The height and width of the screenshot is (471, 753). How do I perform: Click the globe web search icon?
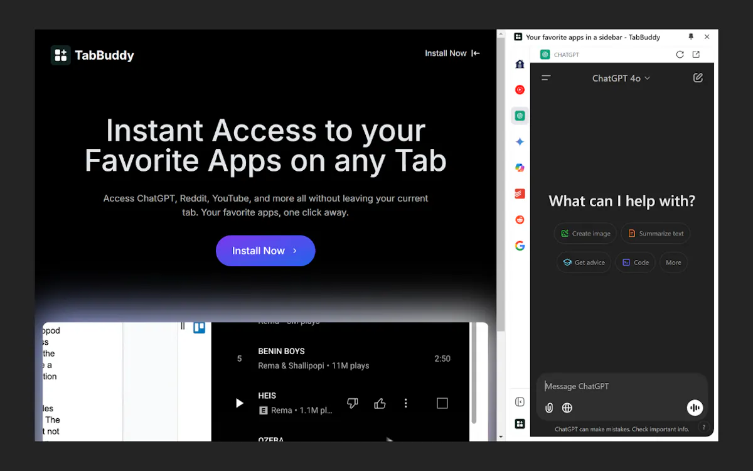567,408
